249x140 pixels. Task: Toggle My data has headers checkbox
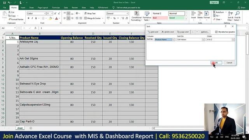(x=216, y=32)
